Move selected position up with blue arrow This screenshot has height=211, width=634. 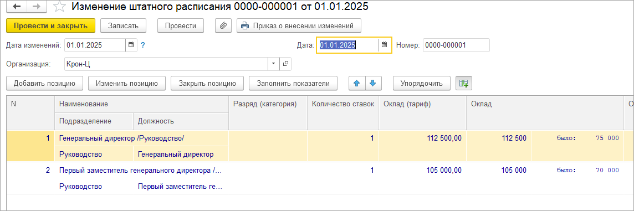pyautogui.click(x=357, y=83)
